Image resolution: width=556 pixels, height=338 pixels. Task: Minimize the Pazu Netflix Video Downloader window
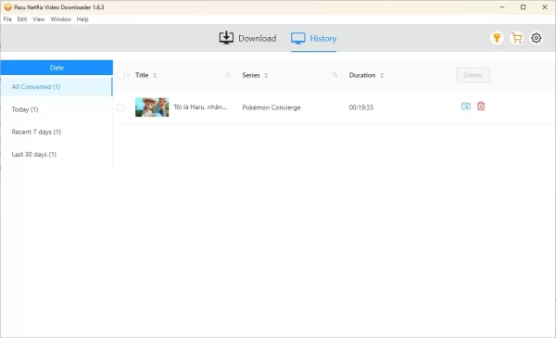coord(501,7)
